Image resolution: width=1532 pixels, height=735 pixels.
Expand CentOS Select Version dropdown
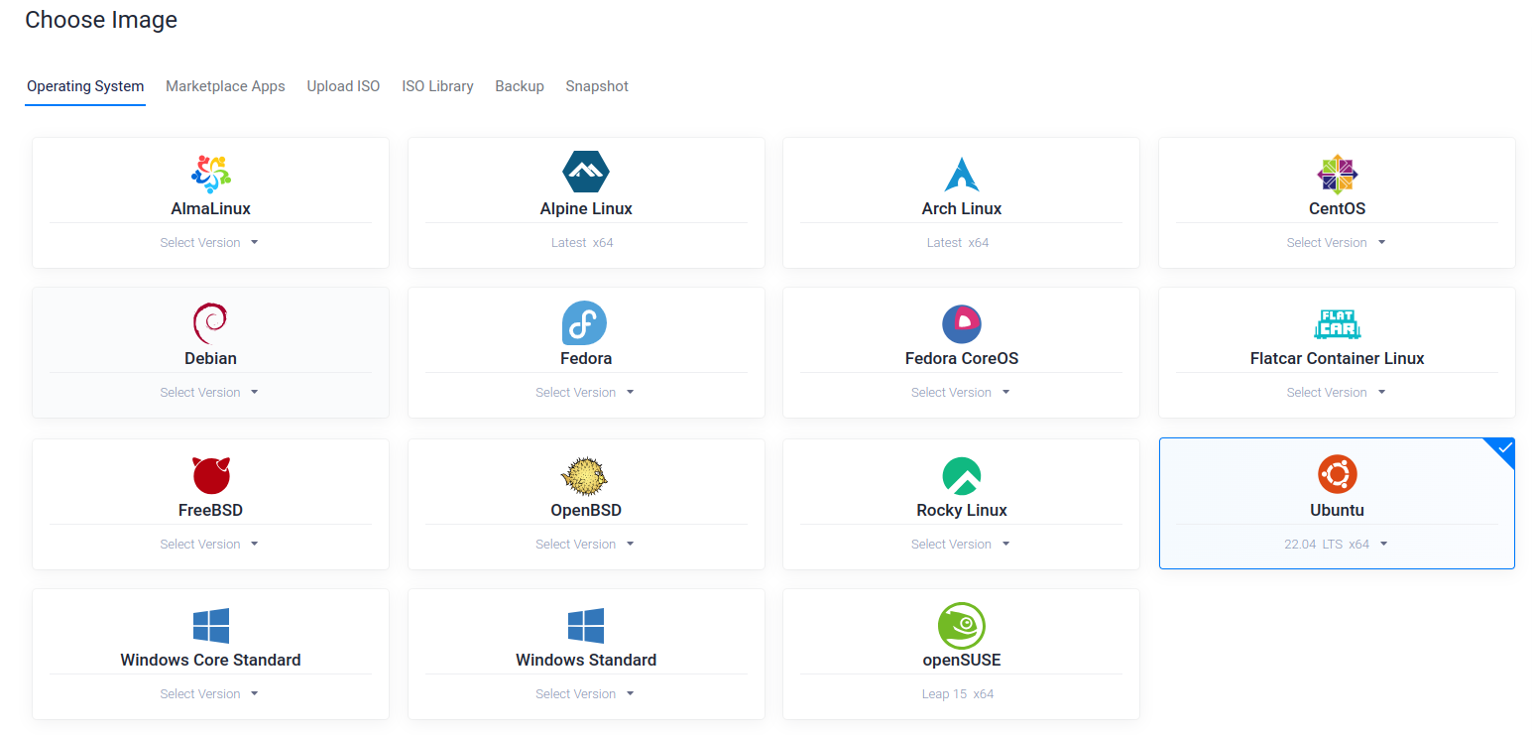click(1337, 242)
